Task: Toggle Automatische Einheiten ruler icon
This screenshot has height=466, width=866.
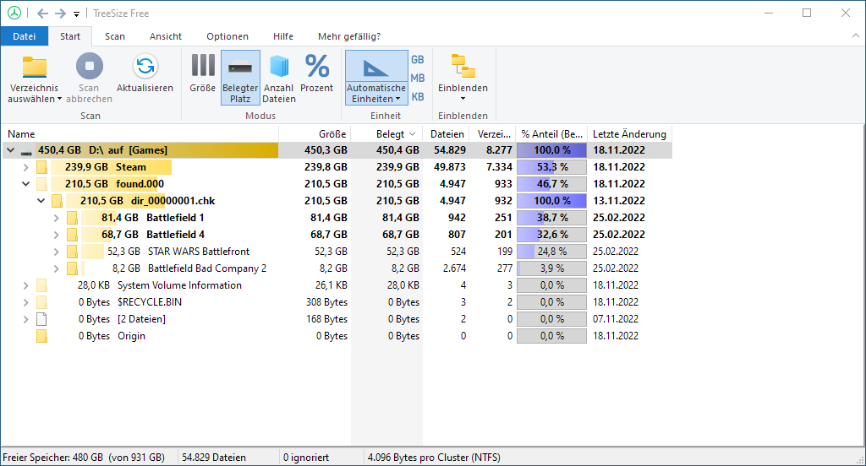Action: pyautogui.click(x=376, y=68)
